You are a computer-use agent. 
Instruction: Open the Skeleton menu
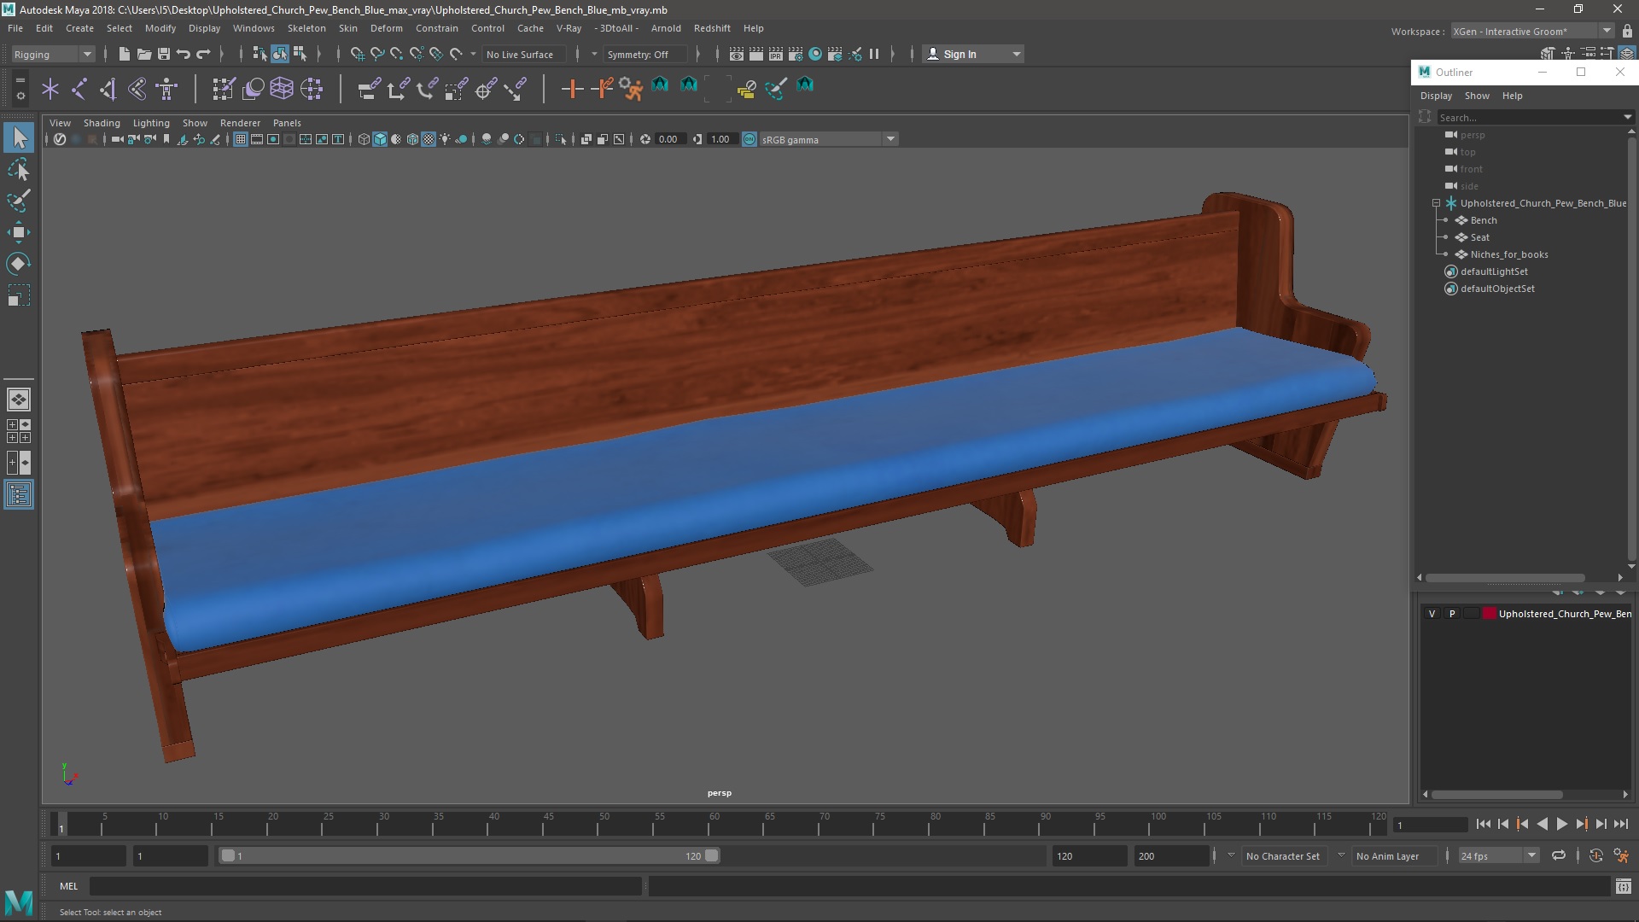306,28
